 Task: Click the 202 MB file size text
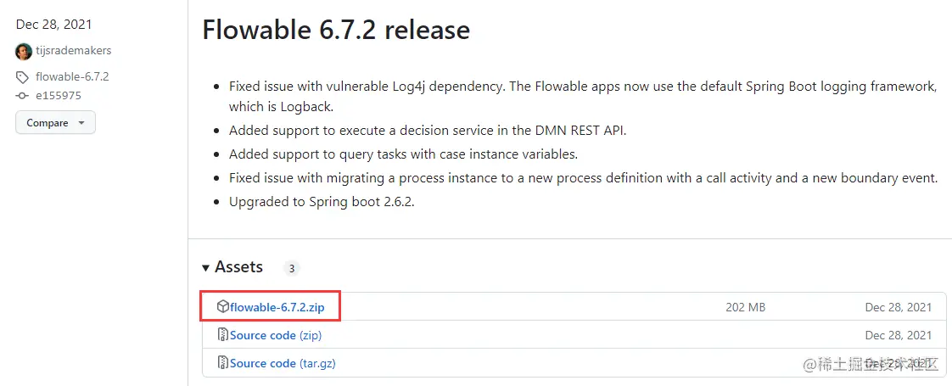click(745, 307)
